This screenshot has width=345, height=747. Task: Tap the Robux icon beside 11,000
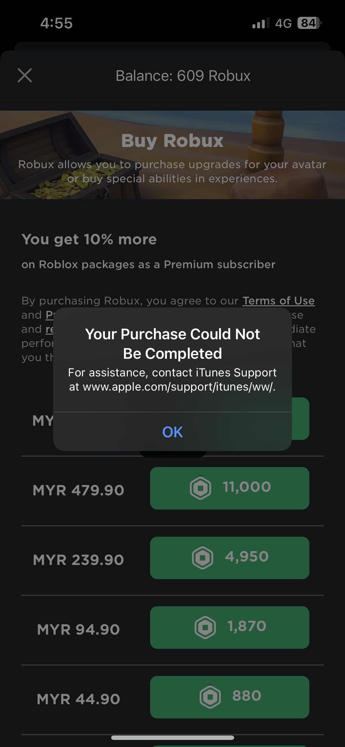201,488
